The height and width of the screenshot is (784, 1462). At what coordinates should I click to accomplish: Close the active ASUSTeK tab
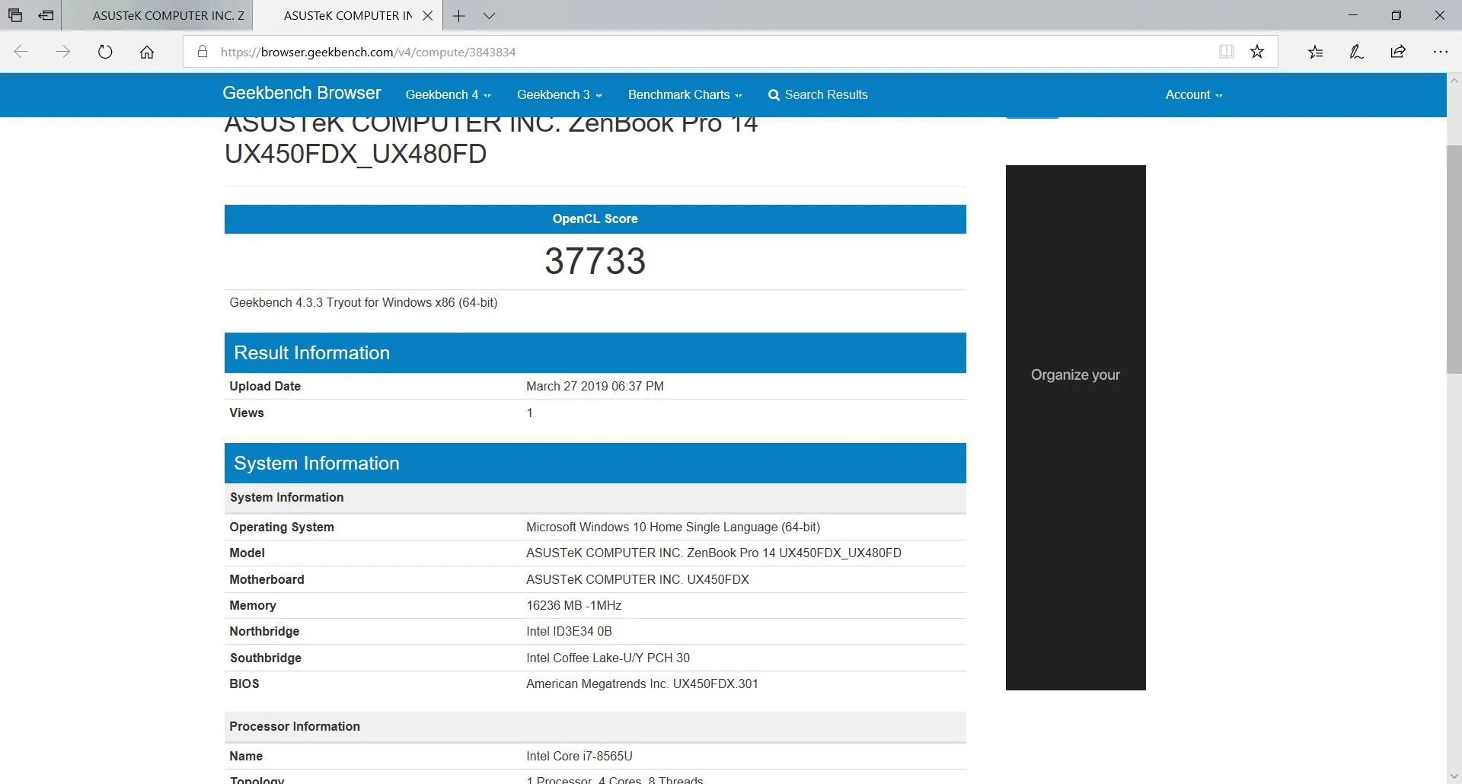pyautogui.click(x=428, y=15)
